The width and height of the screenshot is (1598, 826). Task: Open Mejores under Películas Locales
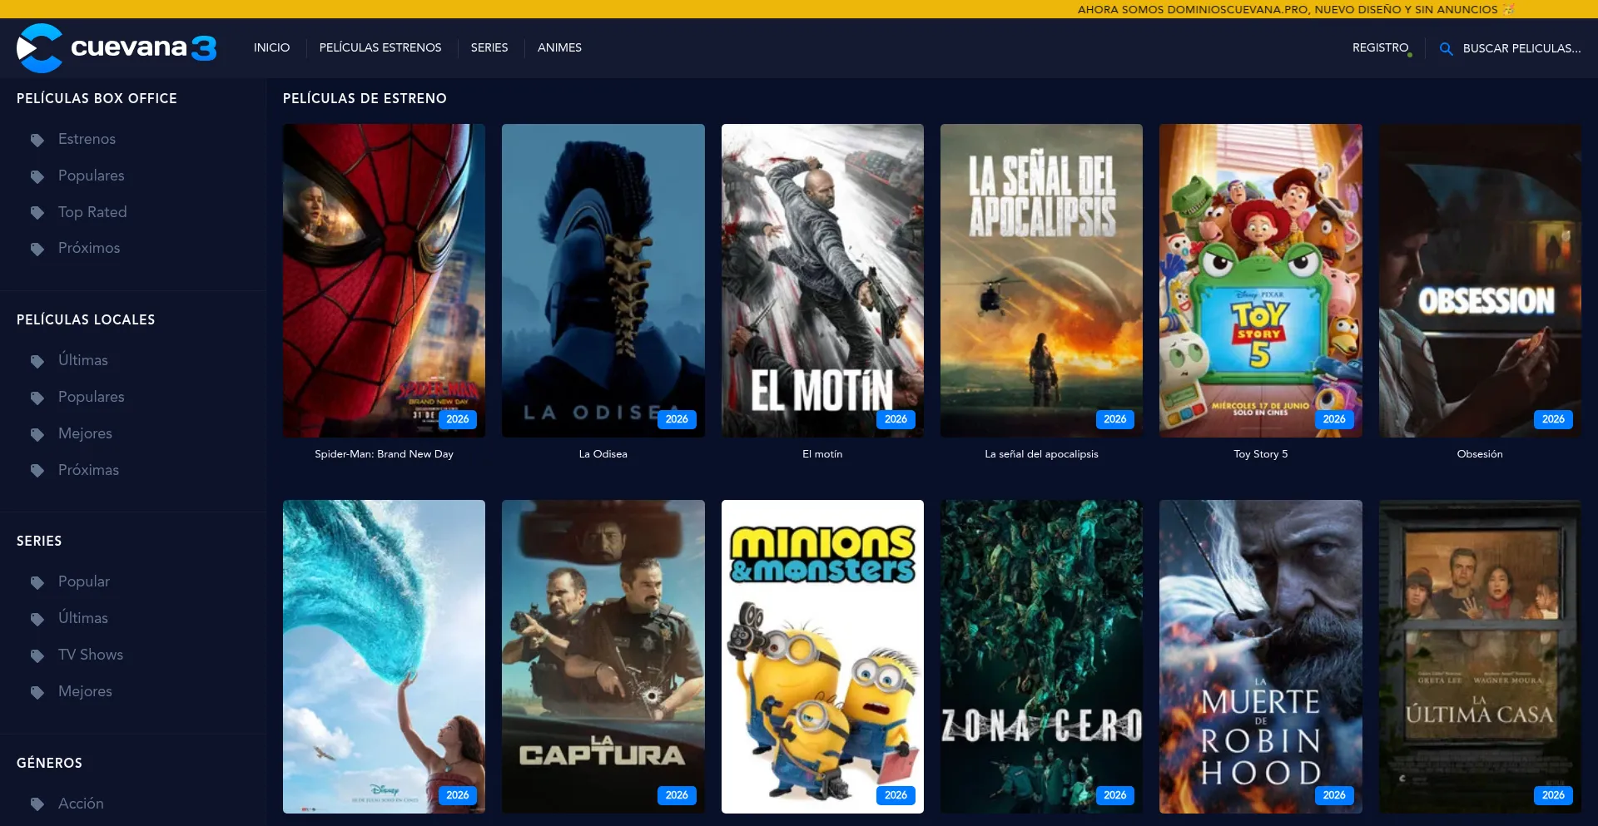pyautogui.click(x=85, y=433)
